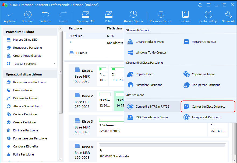Select Creare Media di avvio in Strumenti Comuni
Image resolution: width=237 pixels, height=163 pixels.
pyautogui.click(x=146, y=42)
